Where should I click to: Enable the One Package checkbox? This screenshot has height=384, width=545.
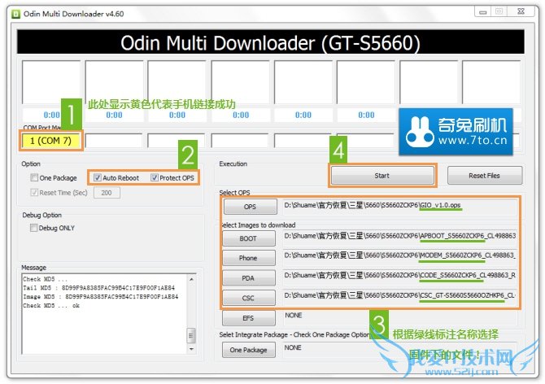(34, 177)
